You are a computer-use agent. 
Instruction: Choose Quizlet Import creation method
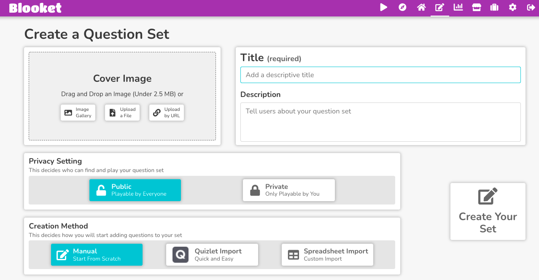[x=212, y=255]
